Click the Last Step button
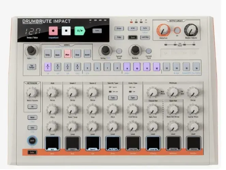Screen dimensions: 226x170 pos(145,37)
